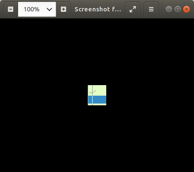194x172 pixels.
Task: Close the image viewer window
Action: click(187, 9)
